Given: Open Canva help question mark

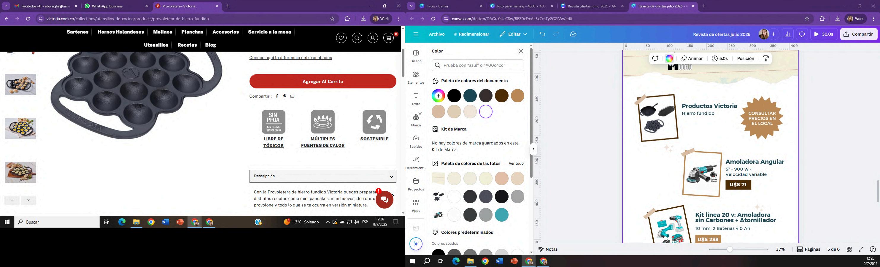Looking at the screenshot, I should (873, 249).
